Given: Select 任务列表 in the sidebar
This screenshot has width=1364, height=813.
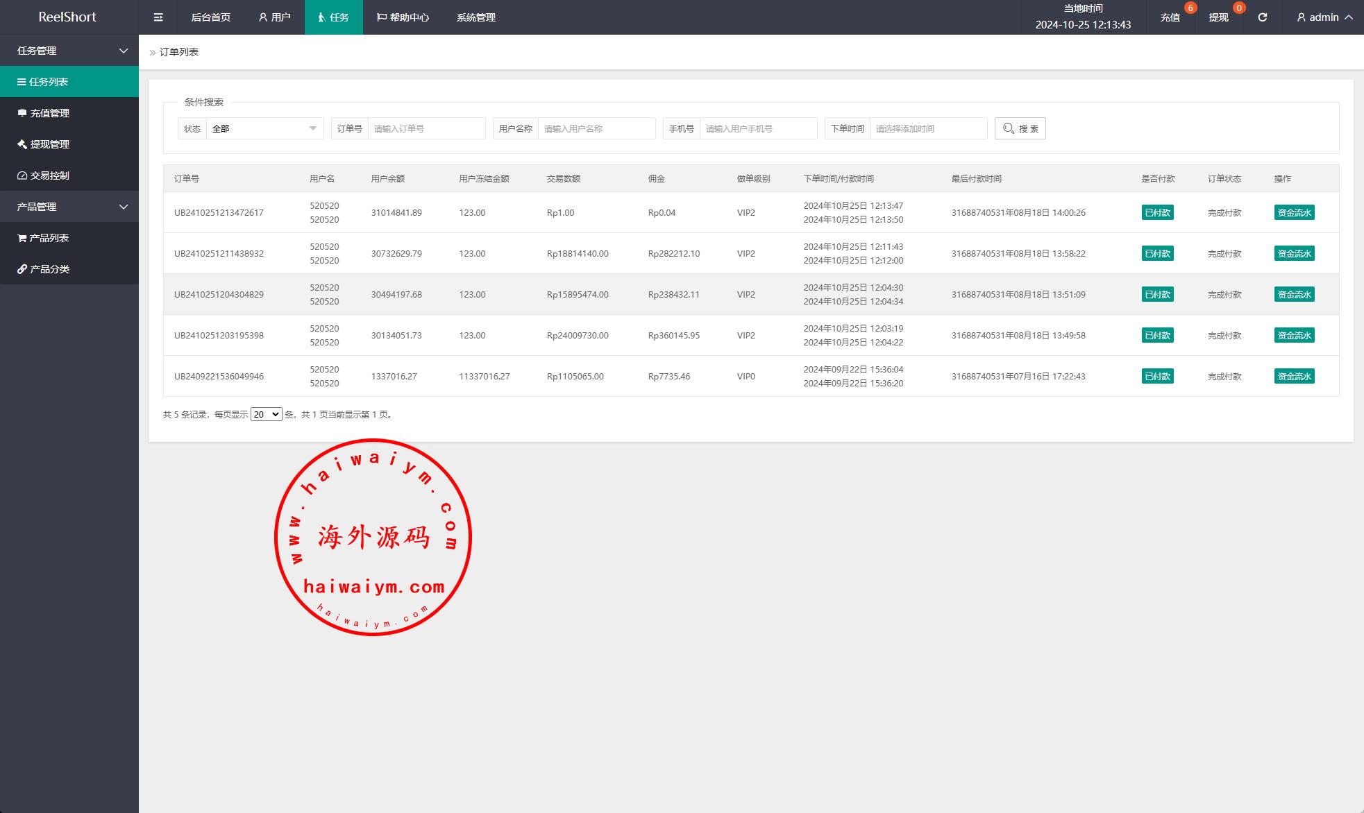Looking at the screenshot, I should (x=49, y=82).
